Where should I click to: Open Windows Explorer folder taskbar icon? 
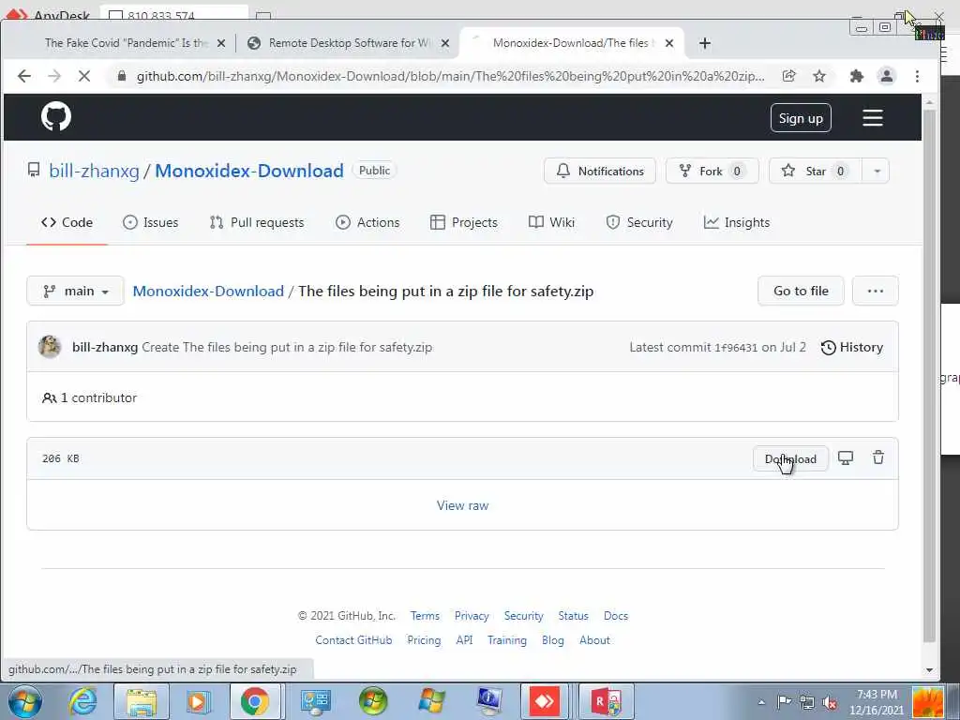(x=142, y=701)
